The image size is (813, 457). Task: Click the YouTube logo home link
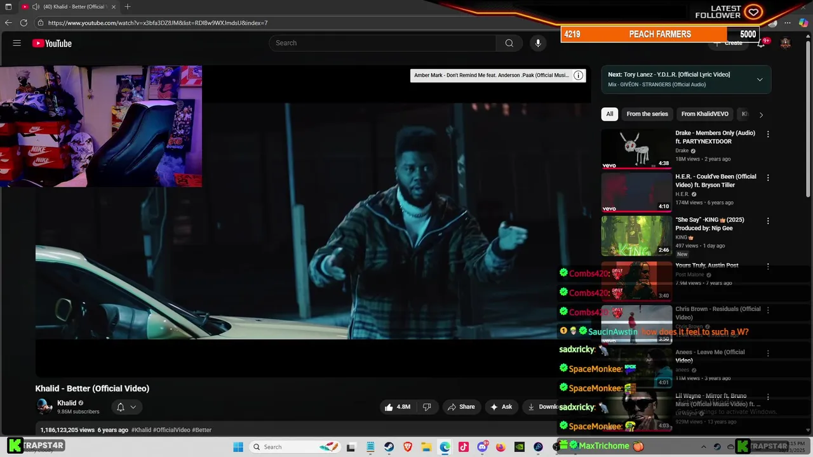click(52, 43)
